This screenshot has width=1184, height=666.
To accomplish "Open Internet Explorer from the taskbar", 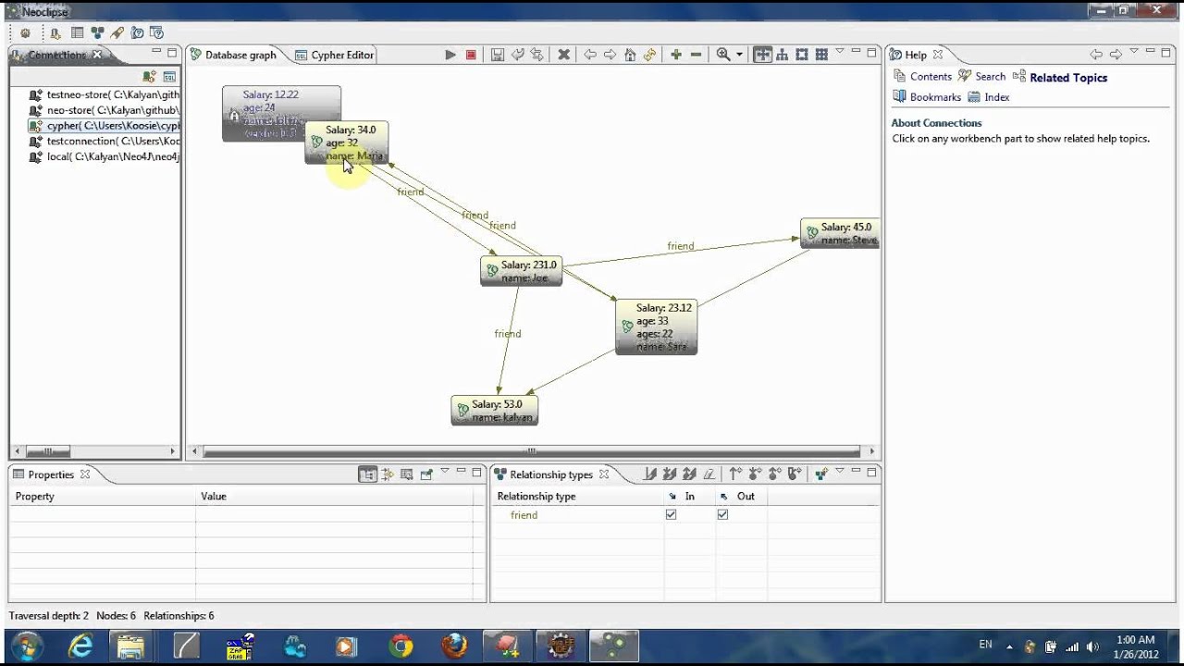I will click(80, 646).
